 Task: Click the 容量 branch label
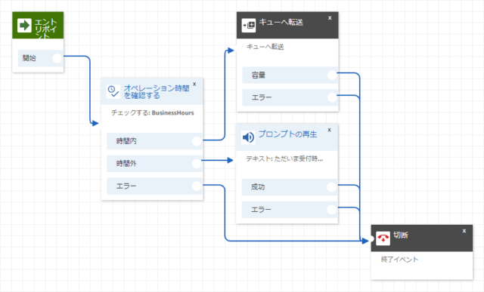point(259,75)
